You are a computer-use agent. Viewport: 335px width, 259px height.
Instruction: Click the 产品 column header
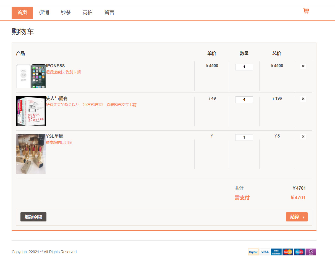click(x=20, y=53)
